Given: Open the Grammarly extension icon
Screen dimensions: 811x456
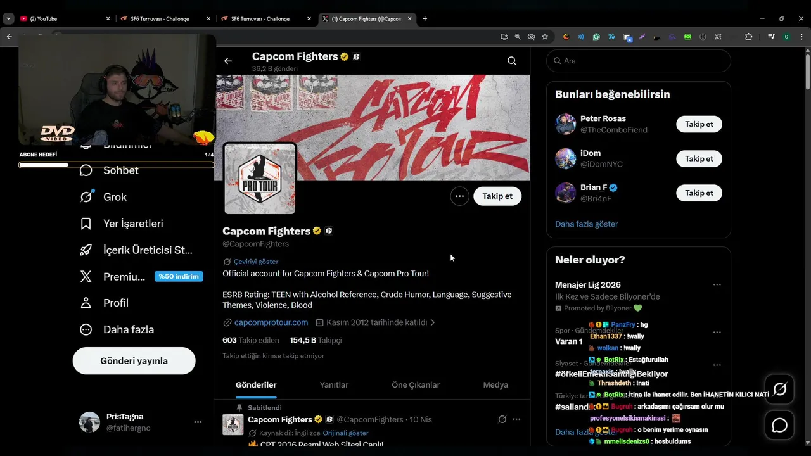Looking at the screenshot, I should coord(596,37).
